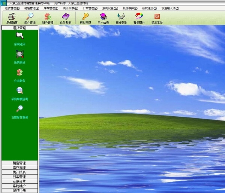Open the 系统维护(X) menu
225x193 pixels.
(x=130, y=8)
